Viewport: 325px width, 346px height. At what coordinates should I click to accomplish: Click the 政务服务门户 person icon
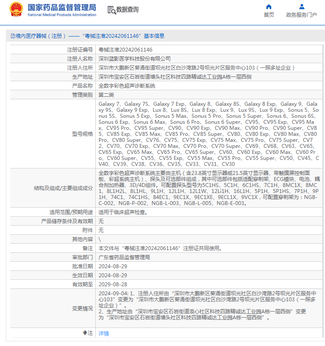click(302, 7)
